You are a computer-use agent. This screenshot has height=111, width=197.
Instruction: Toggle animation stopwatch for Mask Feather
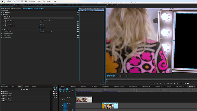click(x=6, y=22)
